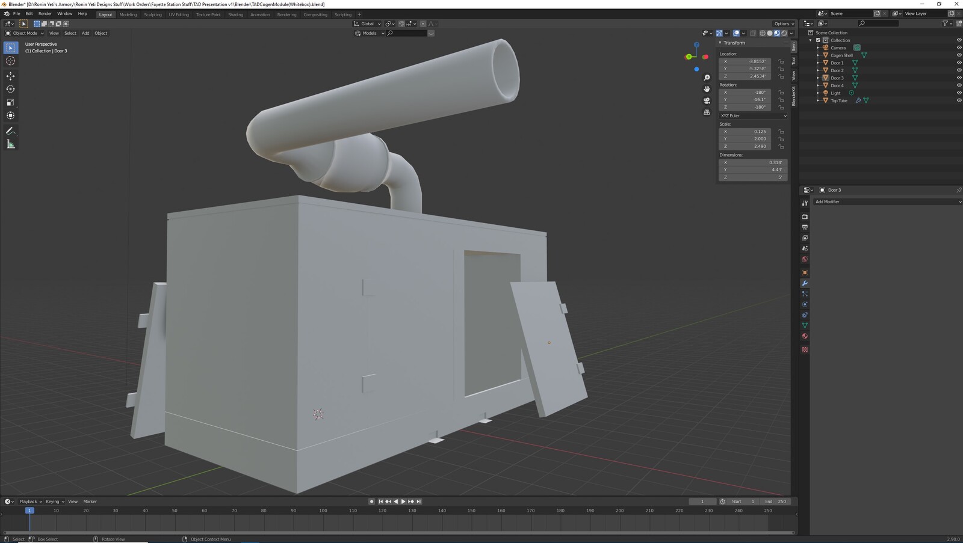Open timeline Playback popover
963x543 pixels.
(x=30, y=502)
